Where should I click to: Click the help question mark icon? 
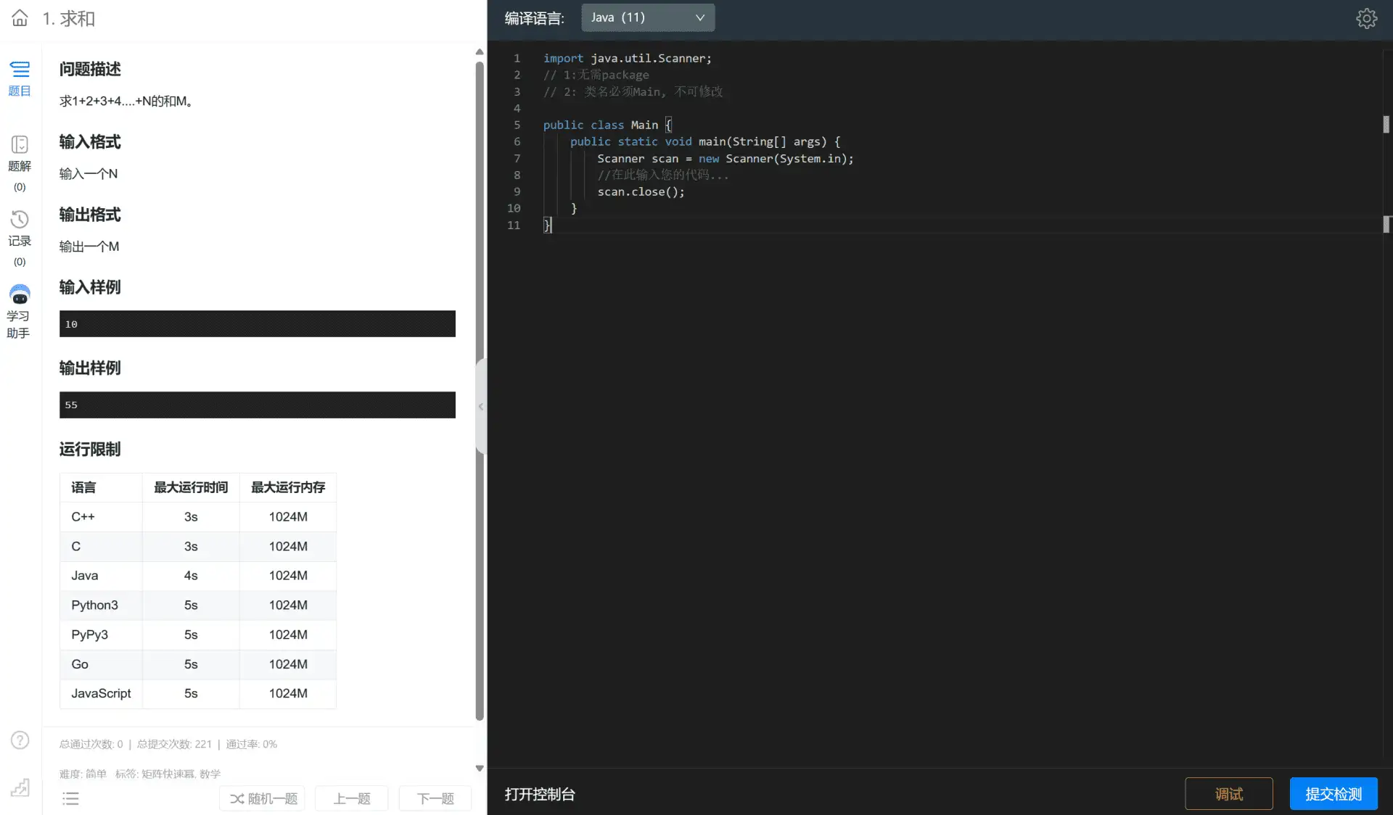pyautogui.click(x=20, y=740)
